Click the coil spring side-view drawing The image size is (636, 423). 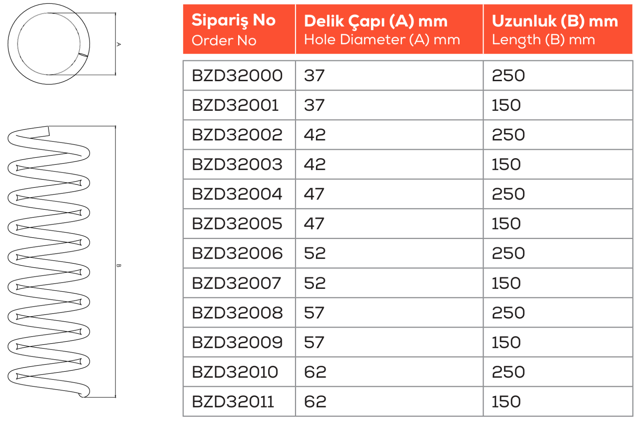(x=49, y=261)
